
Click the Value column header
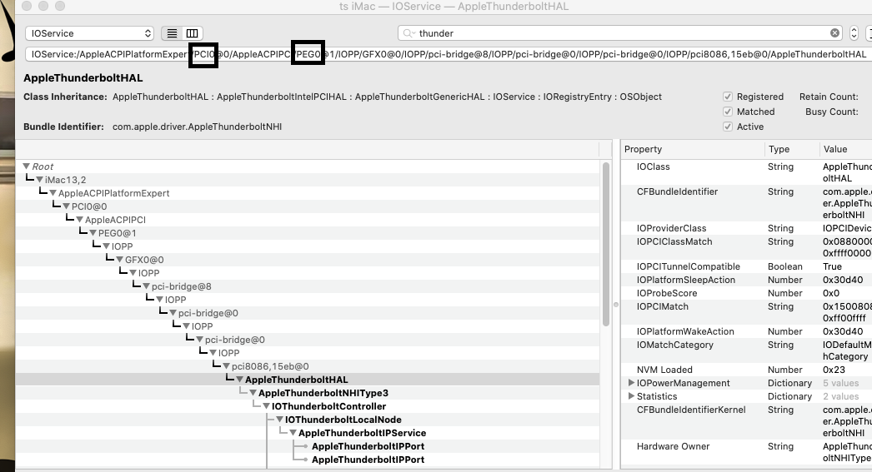[x=846, y=149]
